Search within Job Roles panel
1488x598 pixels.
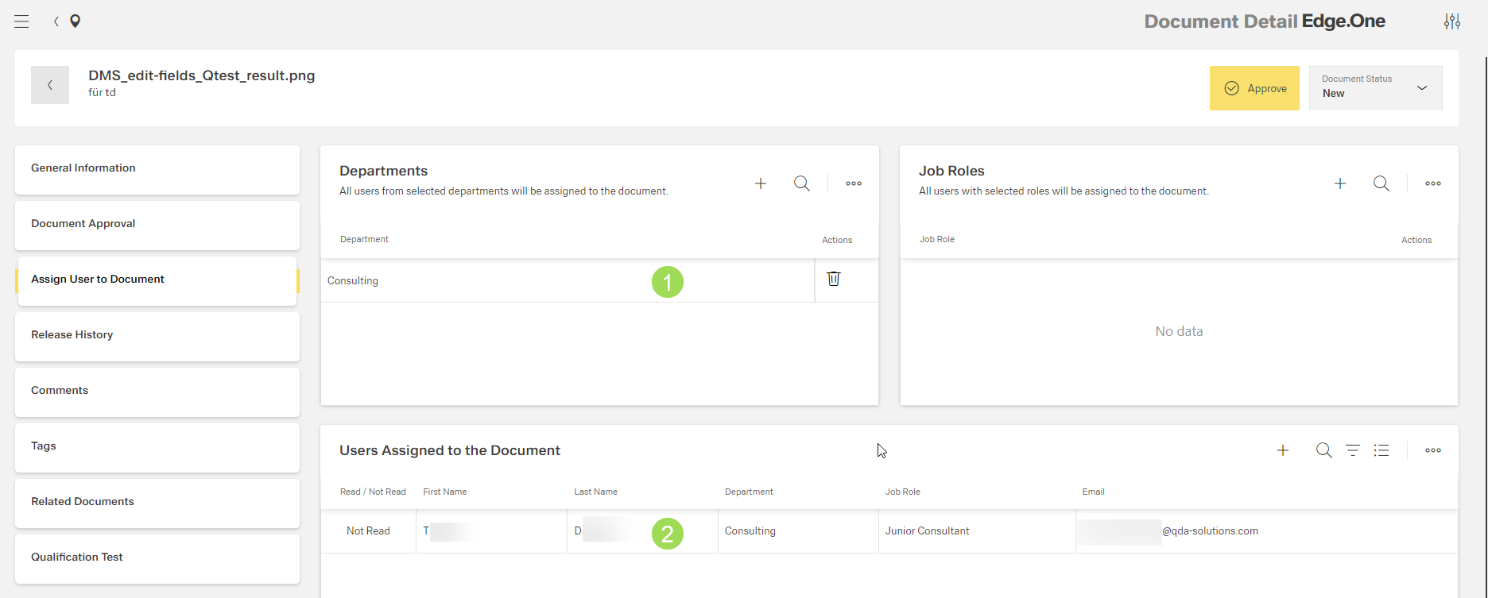coord(1381,183)
